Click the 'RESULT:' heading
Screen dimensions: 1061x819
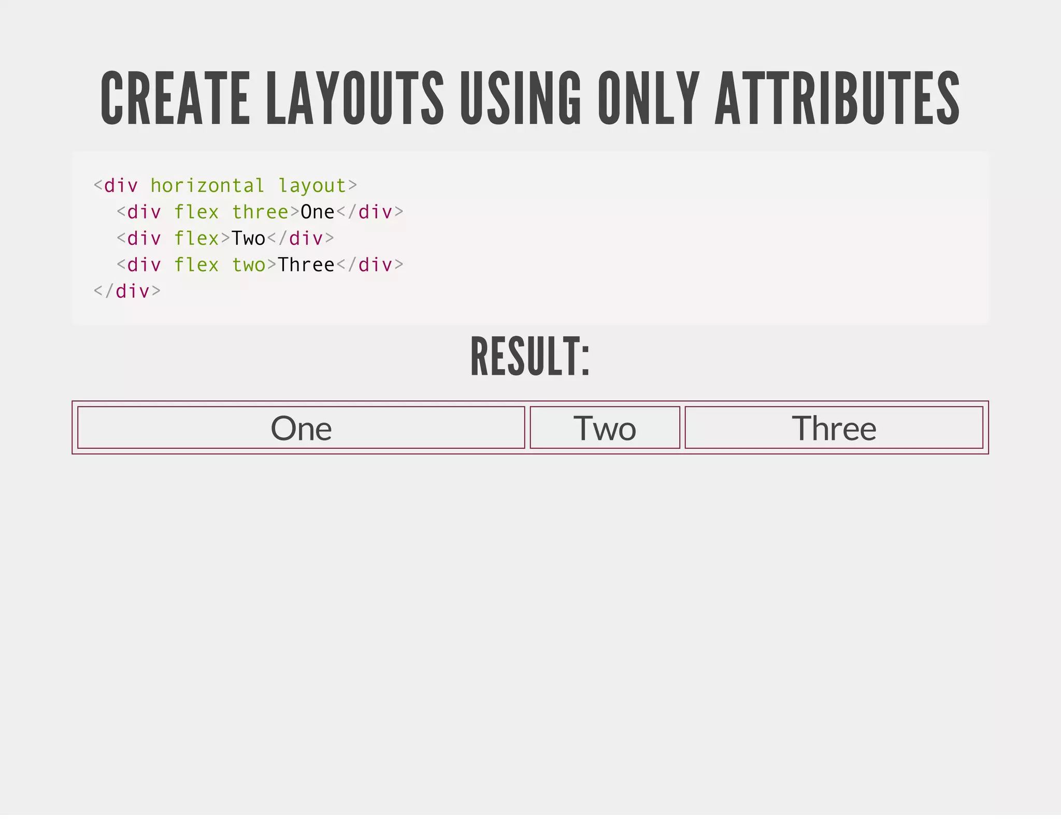tap(530, 356)
